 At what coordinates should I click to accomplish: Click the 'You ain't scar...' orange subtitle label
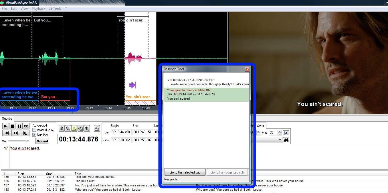(x=139, y=97)
